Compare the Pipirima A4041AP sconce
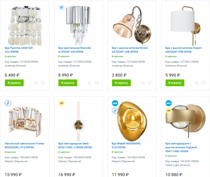The width and height of the screenshot is (210, 177). coord(36,83)
